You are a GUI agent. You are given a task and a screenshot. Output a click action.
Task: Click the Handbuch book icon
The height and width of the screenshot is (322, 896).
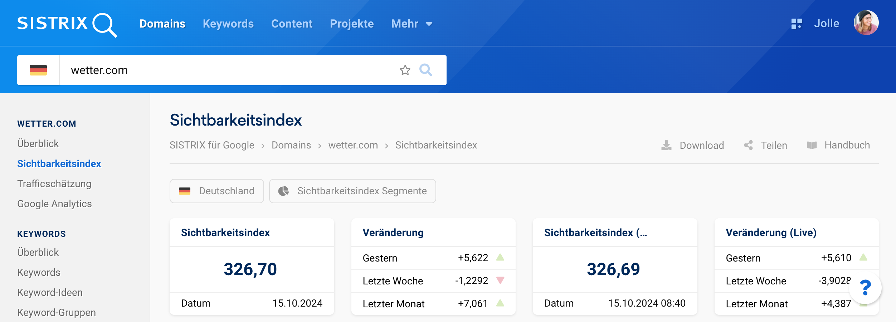click(x=812, y=145)
